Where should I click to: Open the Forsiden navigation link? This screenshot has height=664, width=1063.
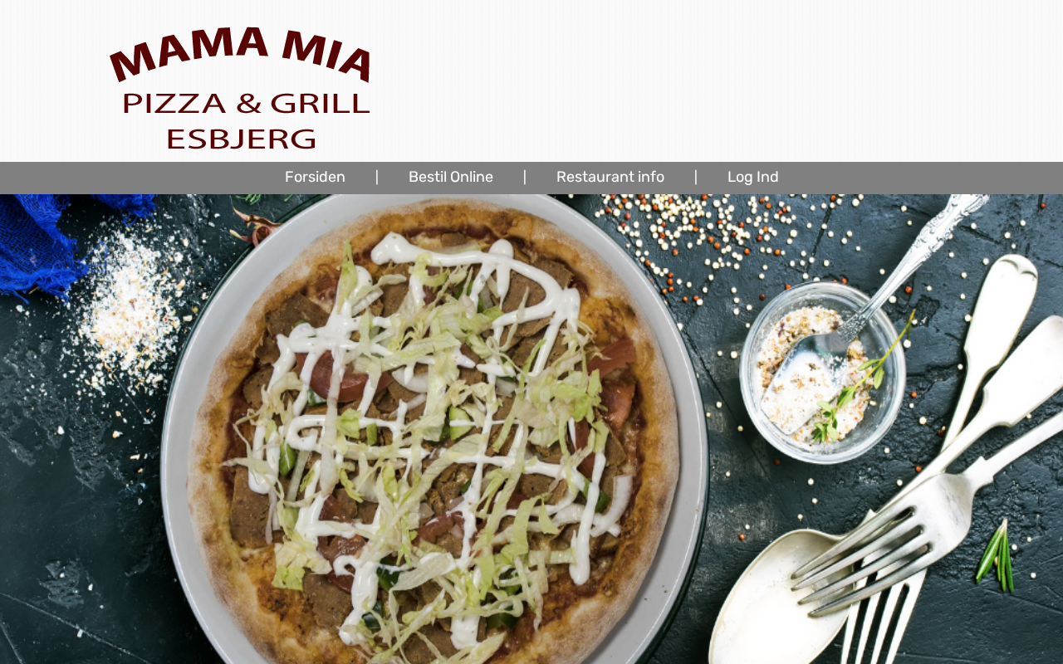315,177
